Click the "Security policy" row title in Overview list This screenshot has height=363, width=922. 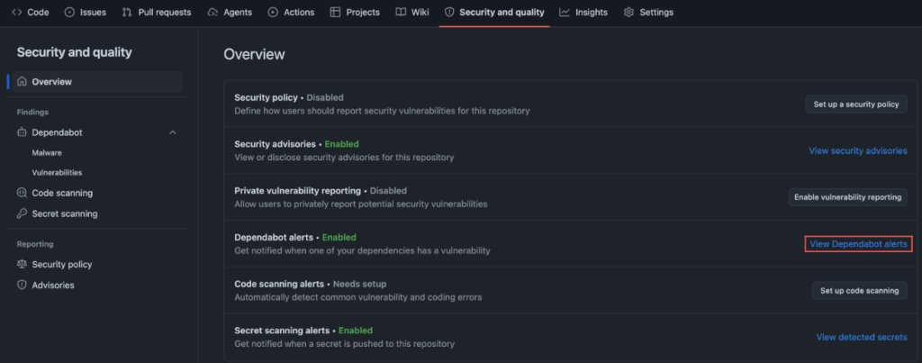pos(266,97)
